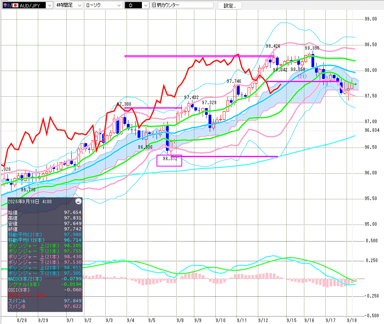Collapse the price data panel with minus icon

point(78,202)
